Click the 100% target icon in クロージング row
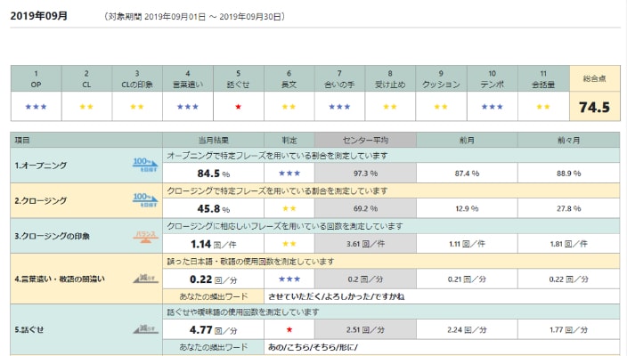This screenshot has width=627, height=356. 145,199
